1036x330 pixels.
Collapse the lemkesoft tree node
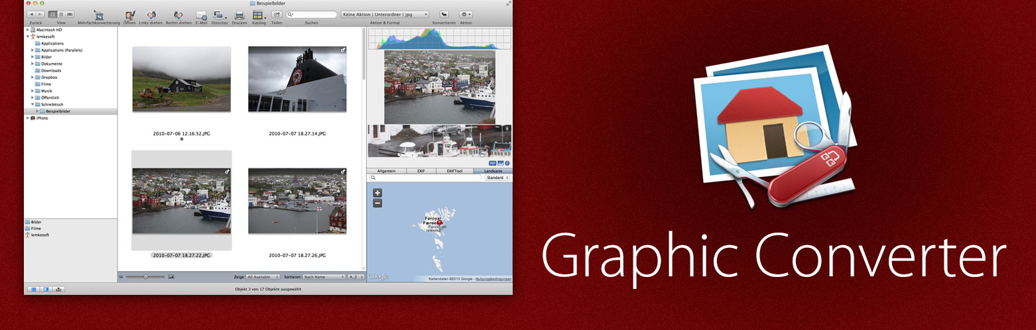[27, 36]
